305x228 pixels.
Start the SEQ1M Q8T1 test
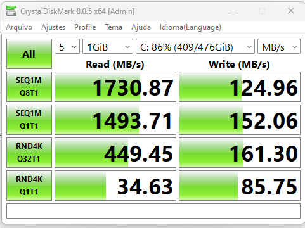click(x=29, y=87)
